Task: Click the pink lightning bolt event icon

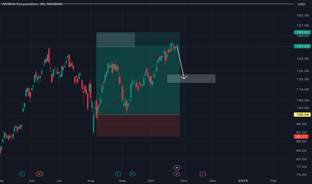Action: (x=177, y=174)
